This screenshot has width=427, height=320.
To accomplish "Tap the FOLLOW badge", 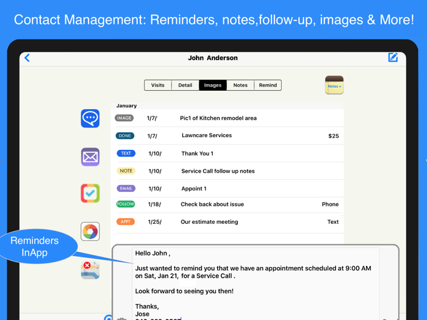I will (x=126, y=204).
